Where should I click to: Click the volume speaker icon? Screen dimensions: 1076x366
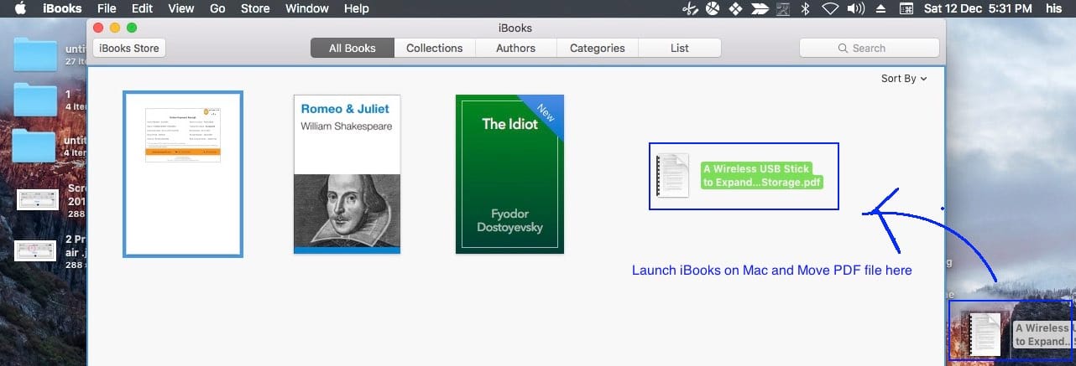(x=856, y=9)
